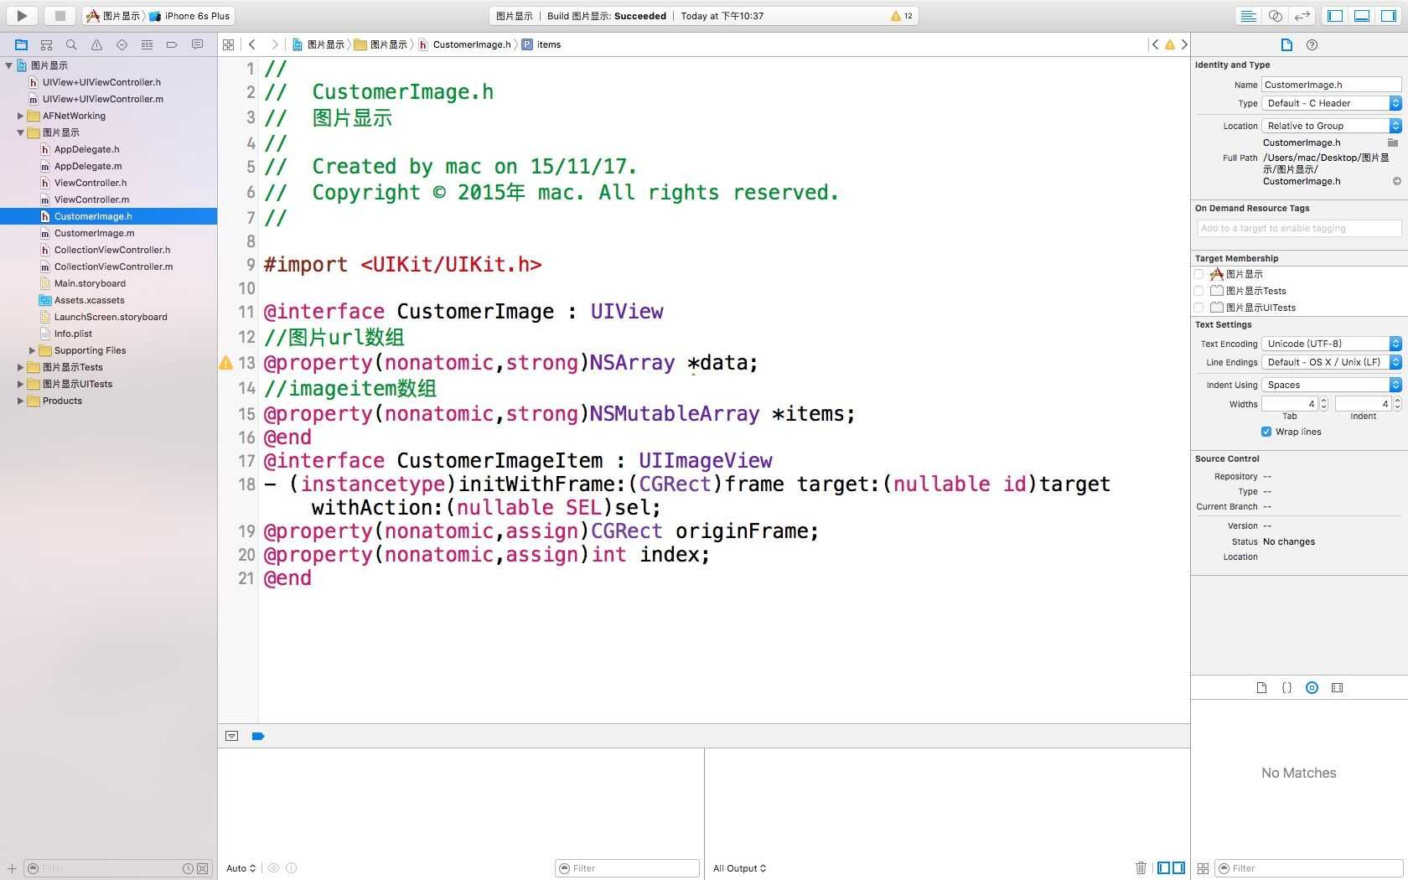
Task: Open the Debug navigator
Action: pyautogui.click(x=147, y=44)
